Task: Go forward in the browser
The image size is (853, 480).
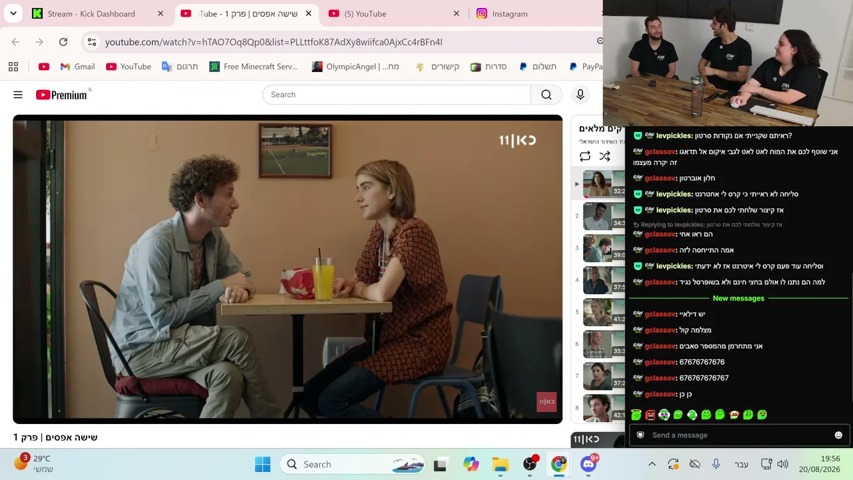Action: (x=39, y=42)
